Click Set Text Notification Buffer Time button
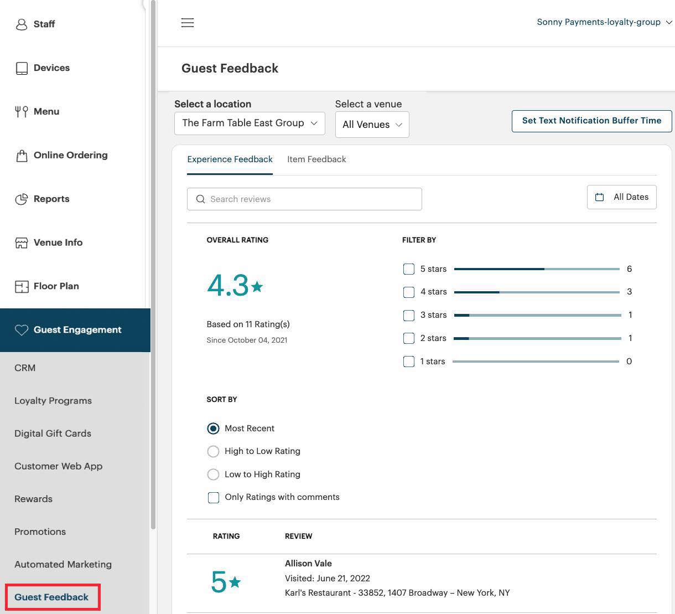675x614 pixels. 591,121
